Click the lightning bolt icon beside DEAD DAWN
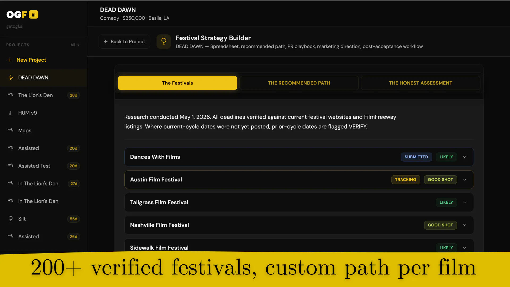The width and height of the screenshot is (510, 287). (x=11, y=78)
